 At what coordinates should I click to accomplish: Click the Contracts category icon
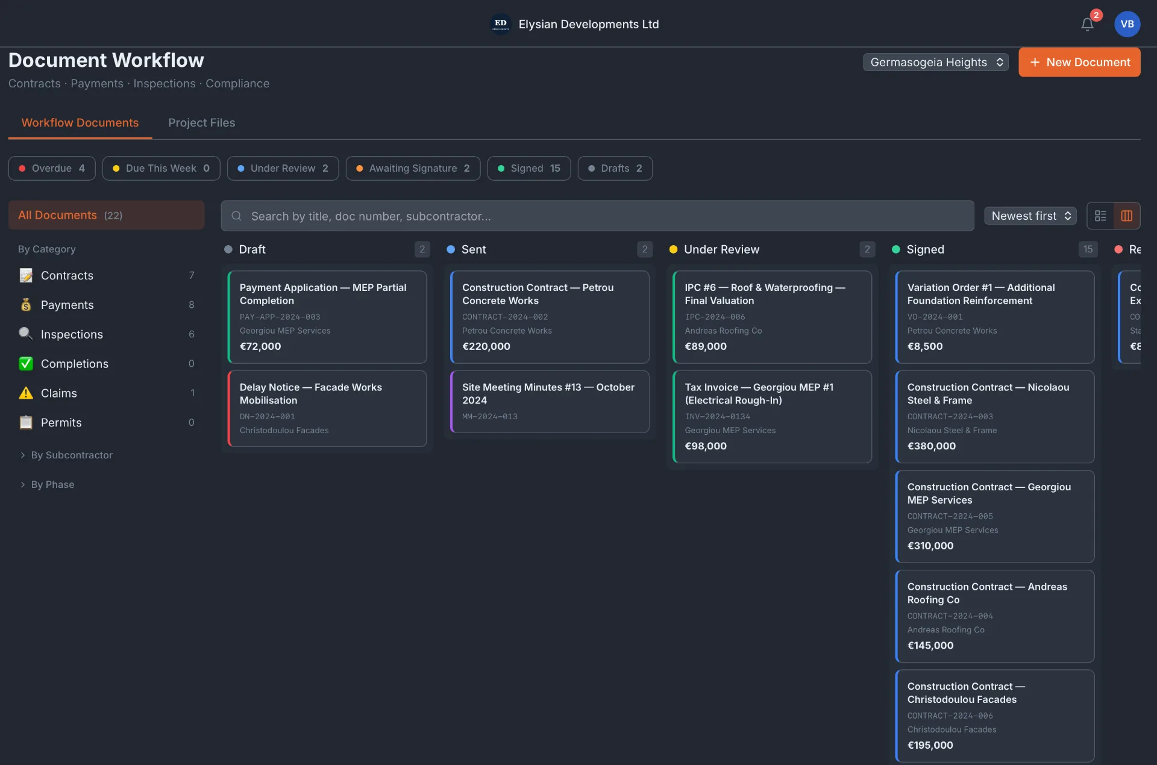coord(26,275)
